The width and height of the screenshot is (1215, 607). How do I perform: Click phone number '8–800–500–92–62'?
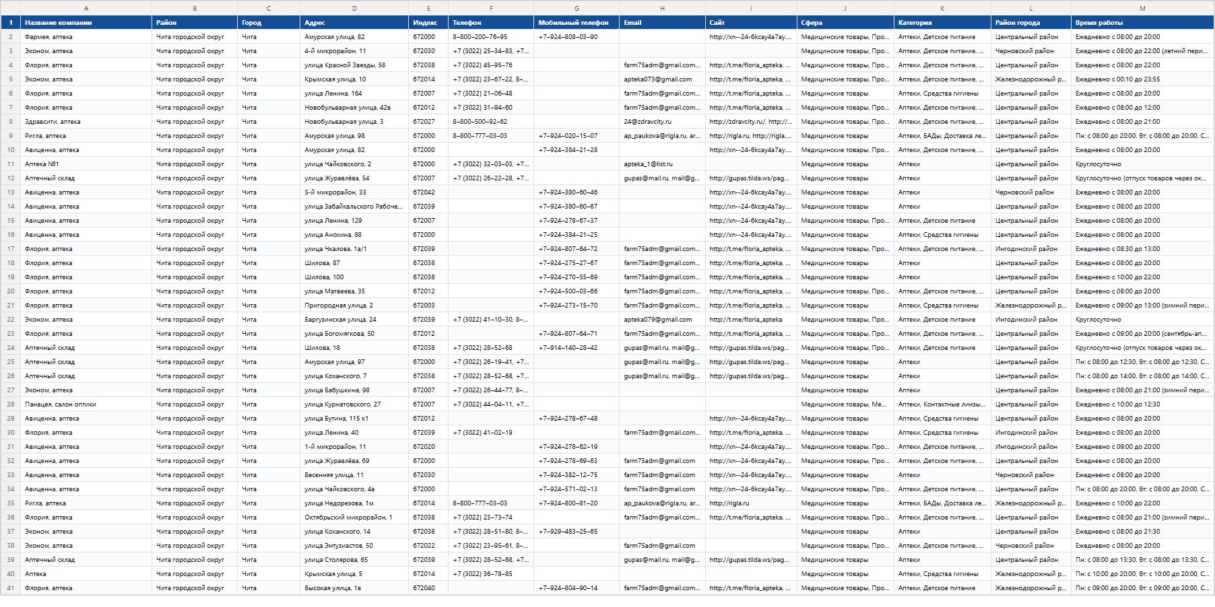point(491,122)
